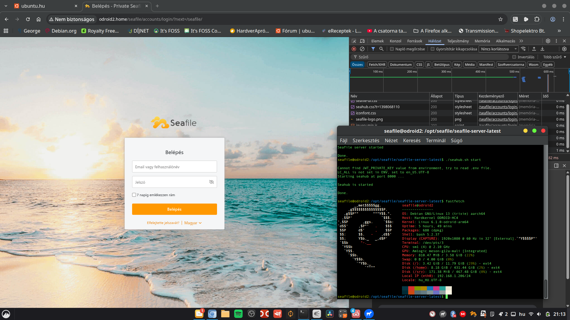Reload the Seafile login page
The width and height of the screenshot is (570, 320).
coord(28,19)
